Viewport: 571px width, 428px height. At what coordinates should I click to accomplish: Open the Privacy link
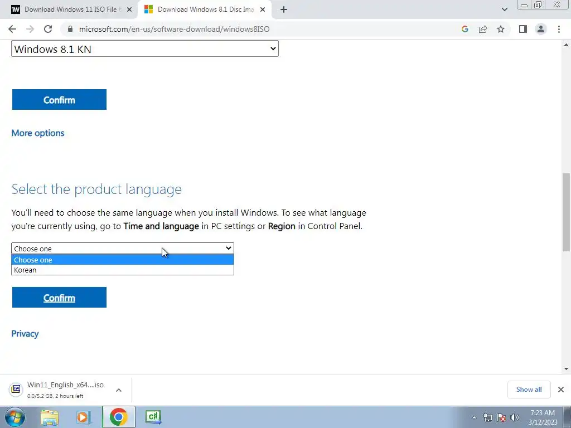(25, 334)
